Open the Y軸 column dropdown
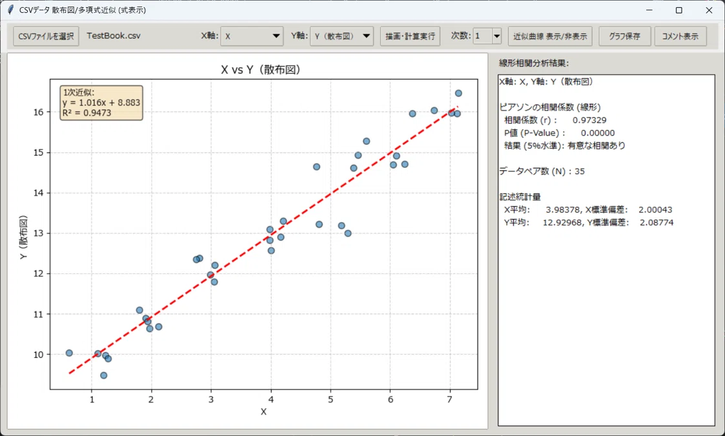The height and width of the screenshot is (436, 725). (x=342, y=36)
